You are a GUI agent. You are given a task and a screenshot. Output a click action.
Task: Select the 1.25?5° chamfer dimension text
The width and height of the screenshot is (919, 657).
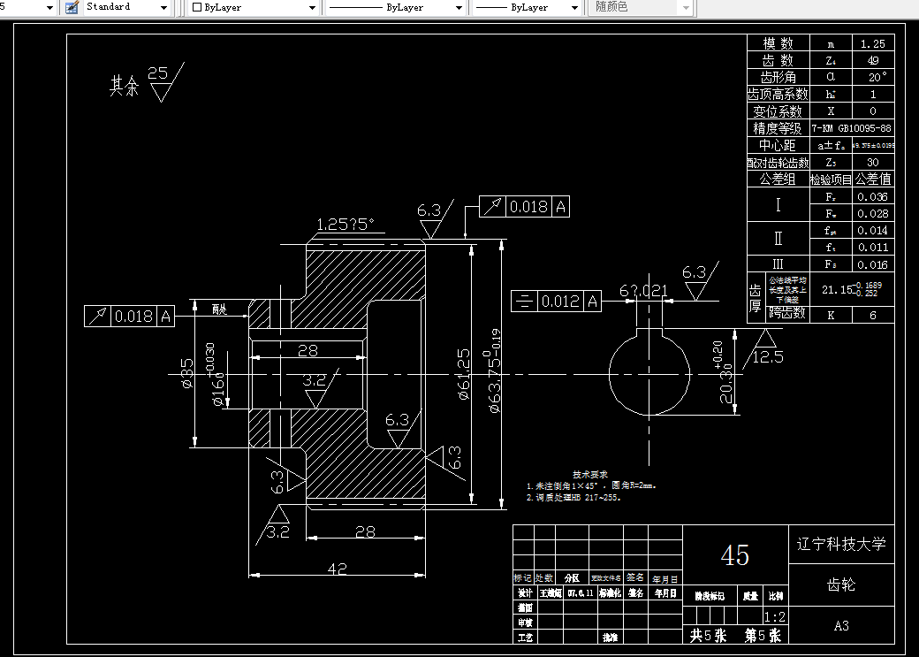click(x=346, y=224)
